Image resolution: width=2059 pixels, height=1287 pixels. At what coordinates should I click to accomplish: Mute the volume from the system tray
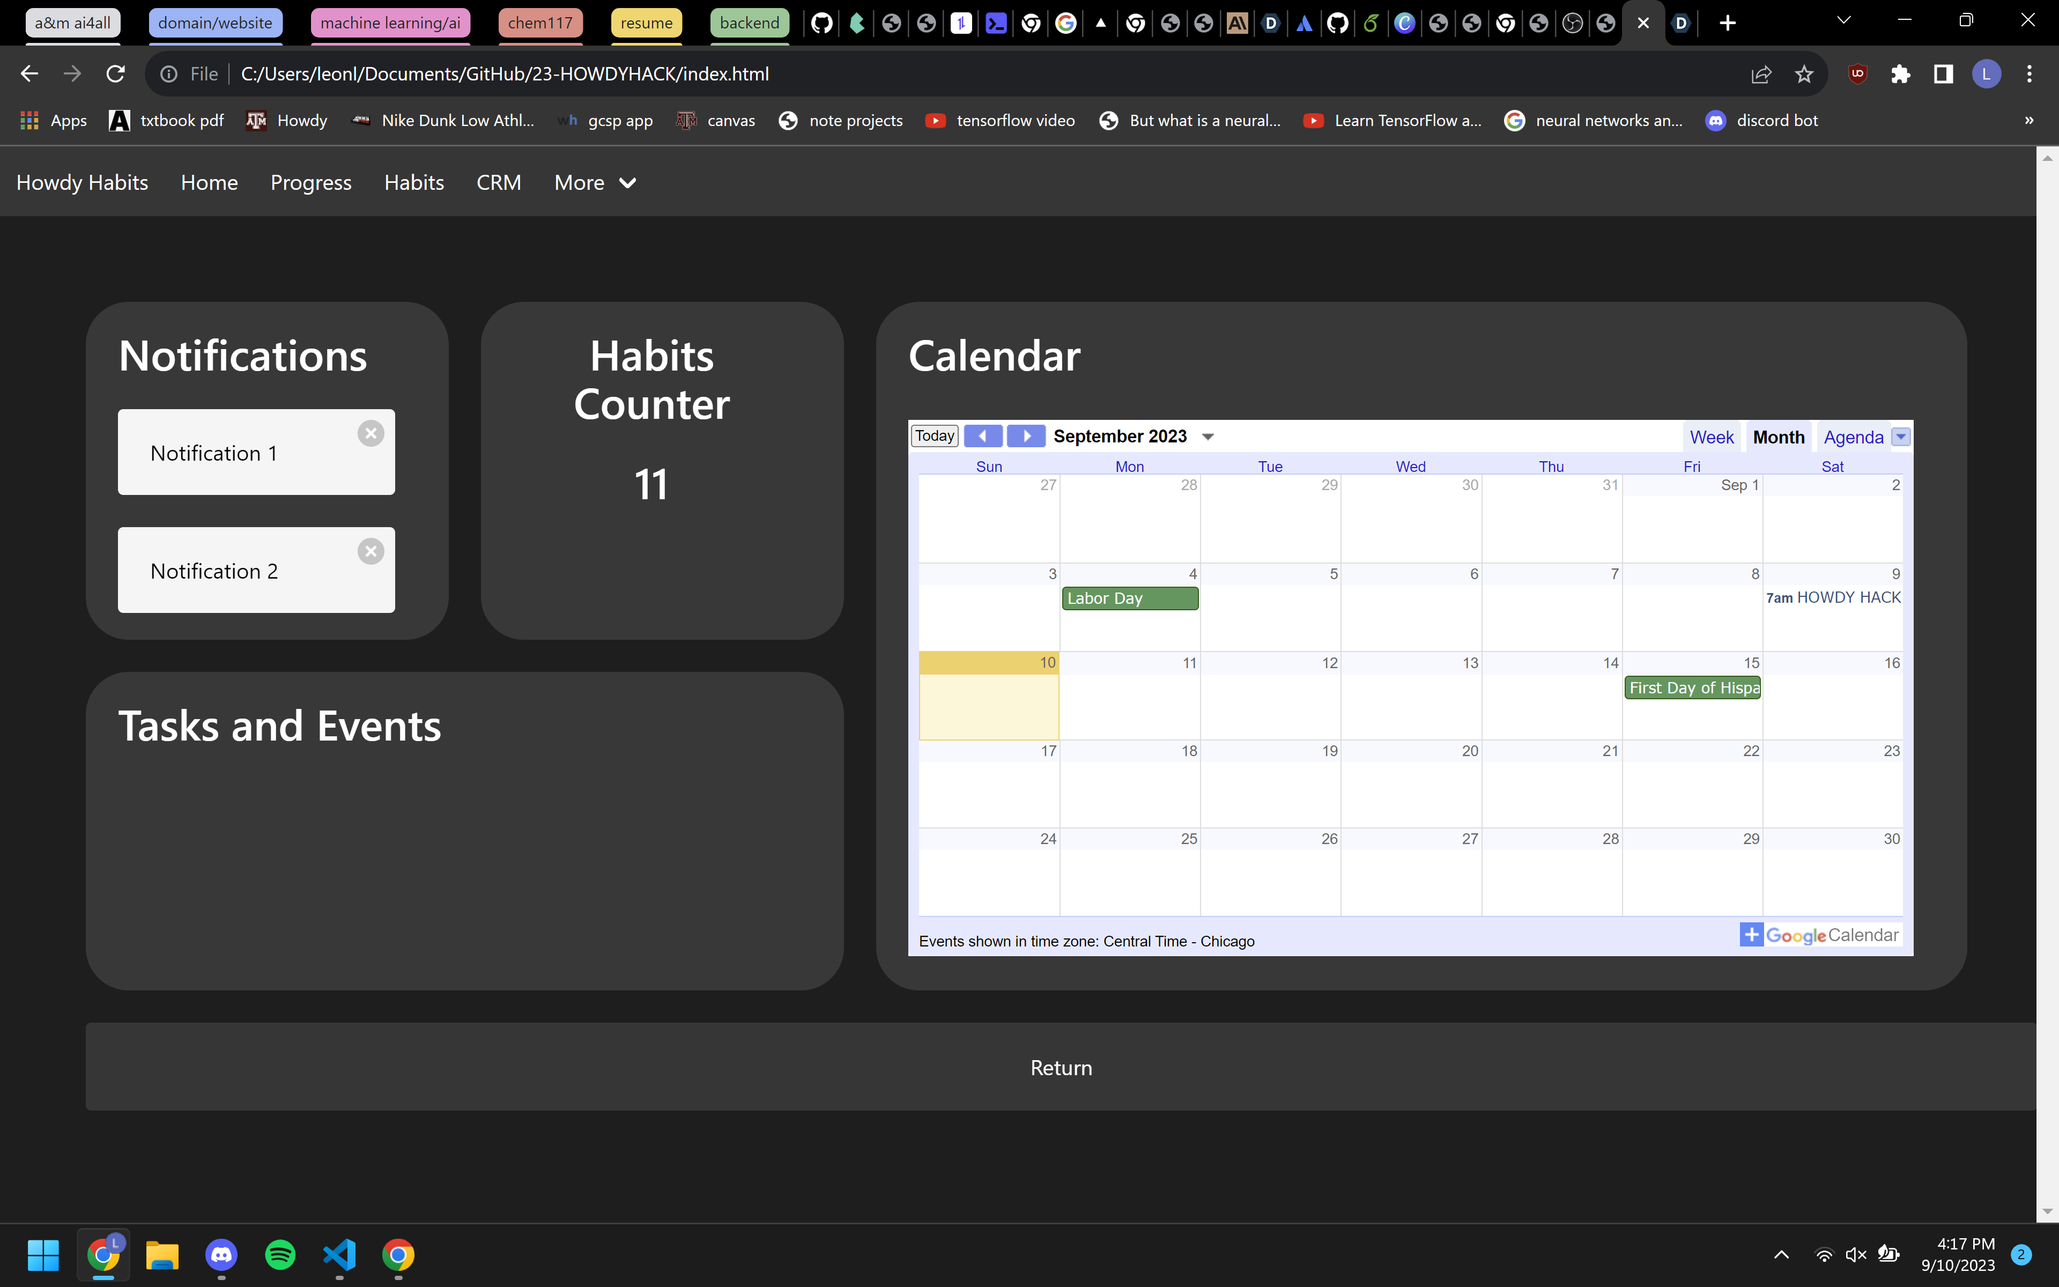[1856, 1255]
